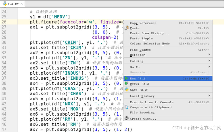Click the Paste clipboard icon
Viewport: 224px width, 132px height.
click(127, 28)
